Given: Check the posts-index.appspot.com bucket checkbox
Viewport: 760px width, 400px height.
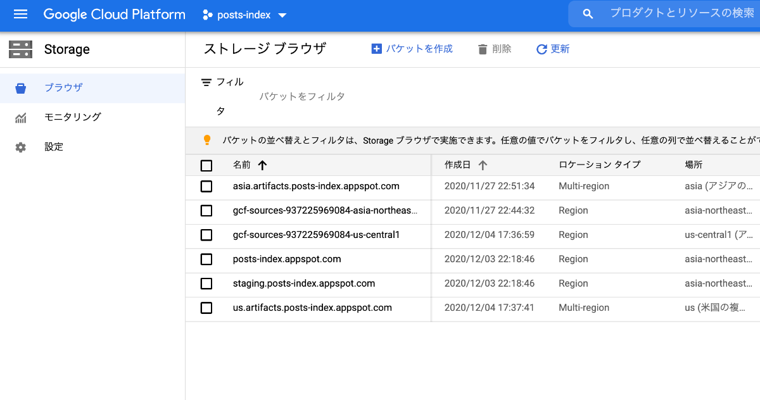Looking at the screenshot, I should (206, 259).
